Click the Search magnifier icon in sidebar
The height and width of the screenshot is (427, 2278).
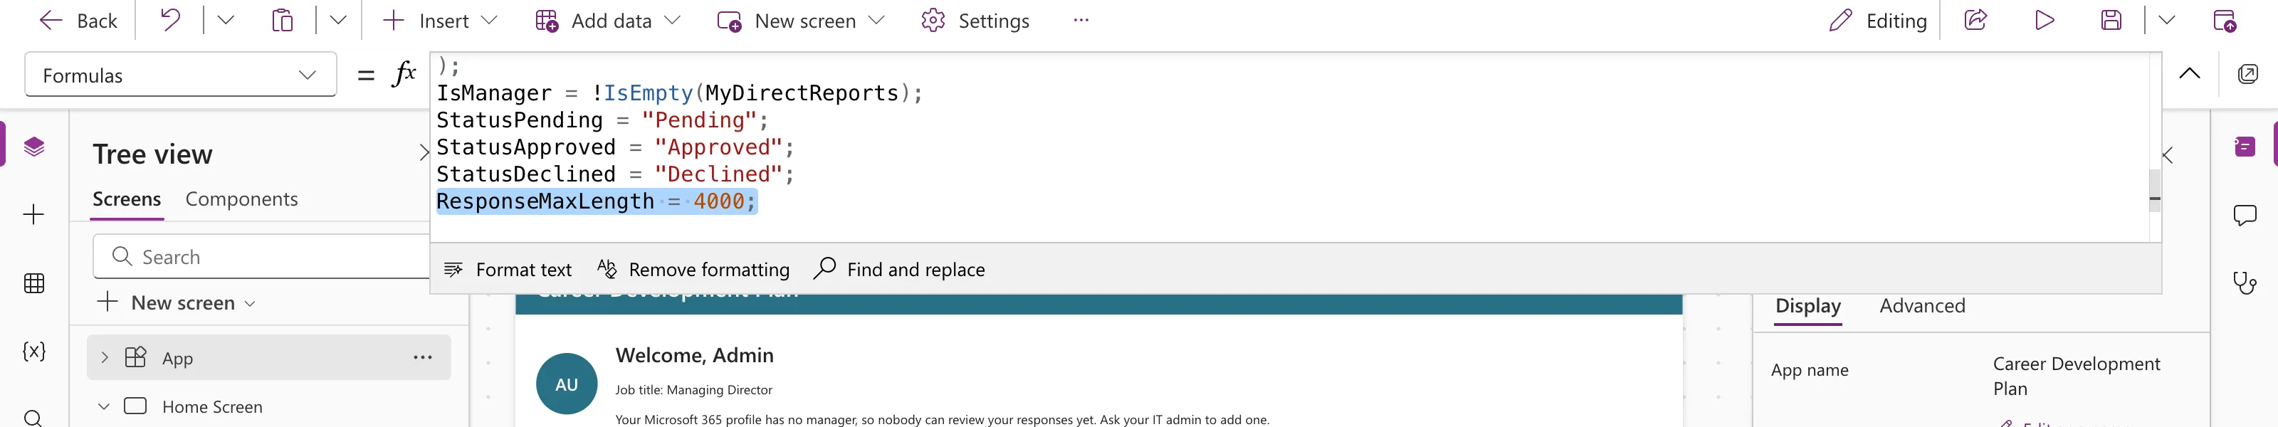point(33,417)
